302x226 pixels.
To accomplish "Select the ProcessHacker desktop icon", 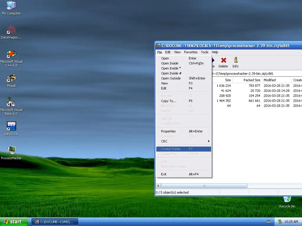I will (11, 153).
